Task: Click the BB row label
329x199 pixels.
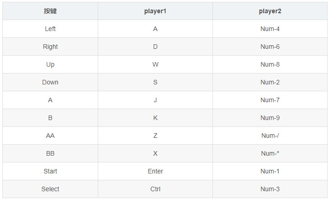Action: tap(50, 153)
